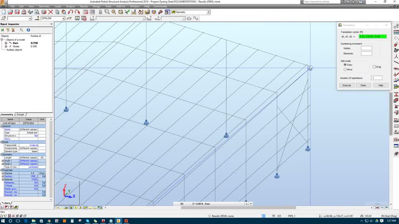The image size is (399, 224).
Task: Select the bar tool in the right toolbar
Action: (396, 62)
